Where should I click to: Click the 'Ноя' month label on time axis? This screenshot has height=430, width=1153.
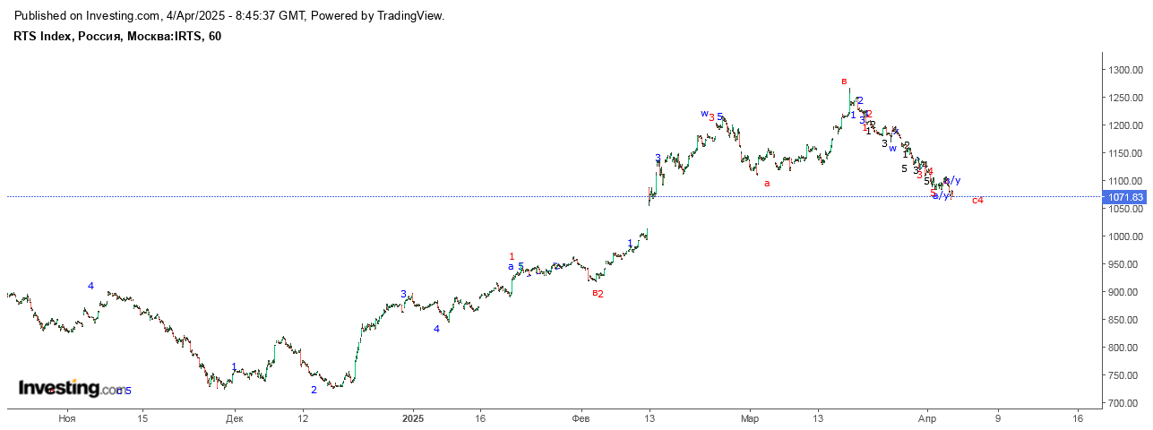(x=66, y=417)
